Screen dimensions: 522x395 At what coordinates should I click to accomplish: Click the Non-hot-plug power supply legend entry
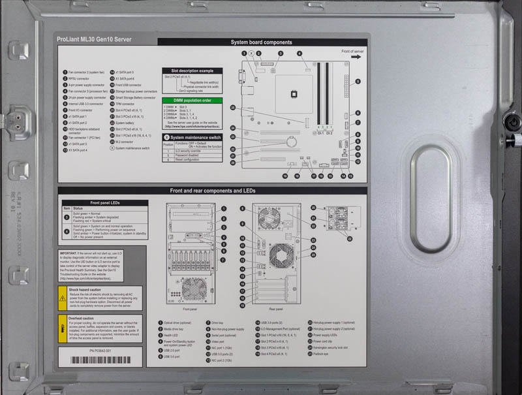[225, 329]
